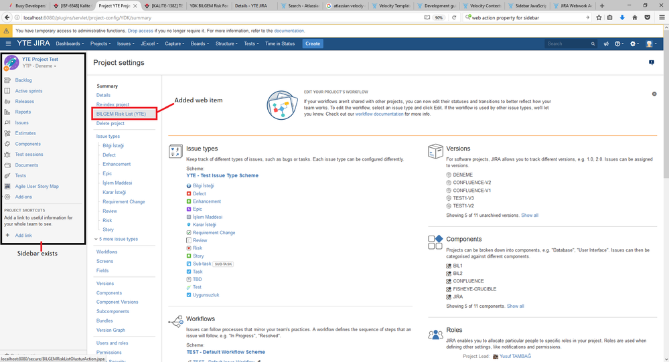The height and width of the screenshot is (362, 669).
Task: Open Component Versions settings link
Action: coord(117,302)
